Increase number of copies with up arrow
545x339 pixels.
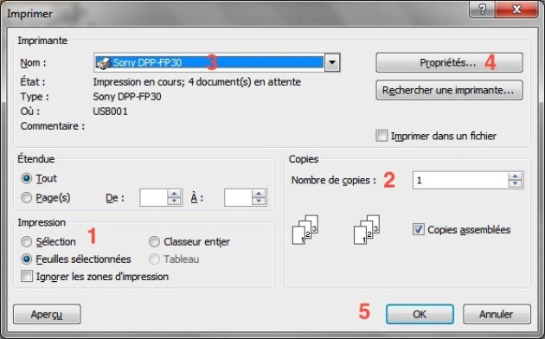pyautogui.click(x=515, y=176)
